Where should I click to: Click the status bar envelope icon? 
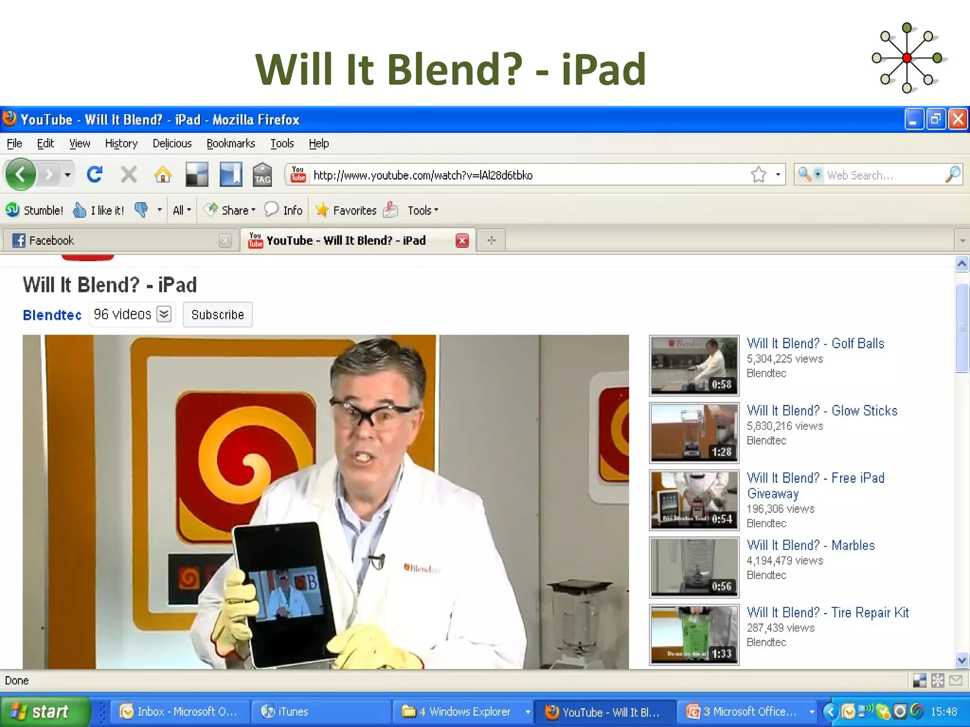click(x=956, y=681)
